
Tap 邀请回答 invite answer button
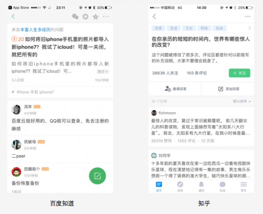175,89
